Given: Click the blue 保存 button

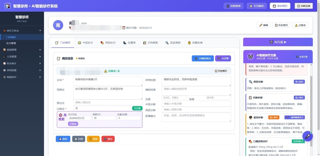Looking at the screenshot, I should (63, 139).
